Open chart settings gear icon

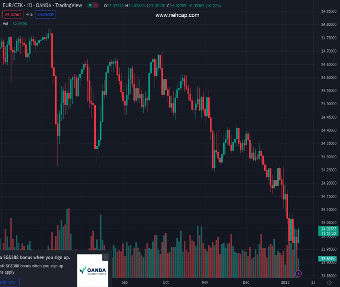coord(329,283)
